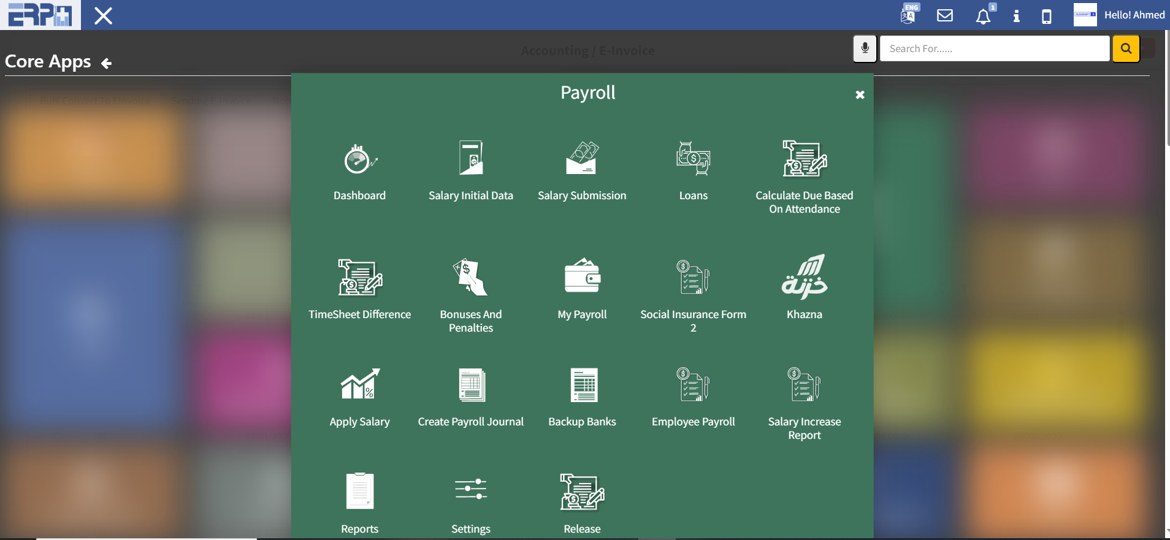Open the notifications bell
This screenshot has height=540, width=1170.
coord(983,16)
